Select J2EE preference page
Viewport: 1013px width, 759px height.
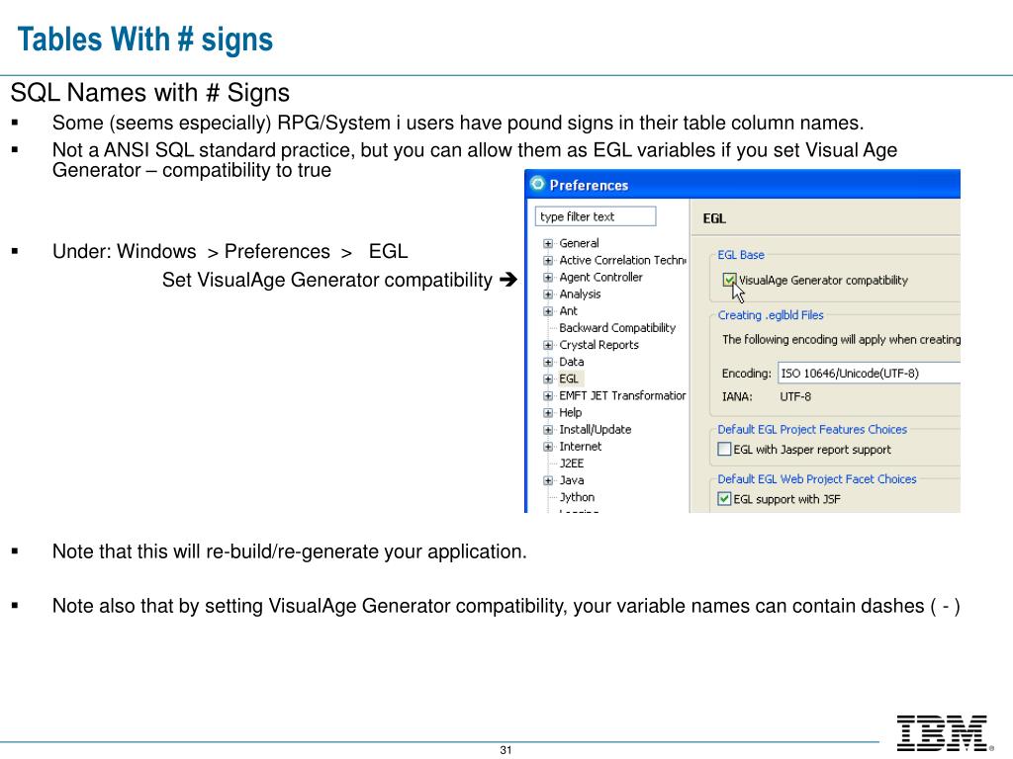[x=571, y=463]
